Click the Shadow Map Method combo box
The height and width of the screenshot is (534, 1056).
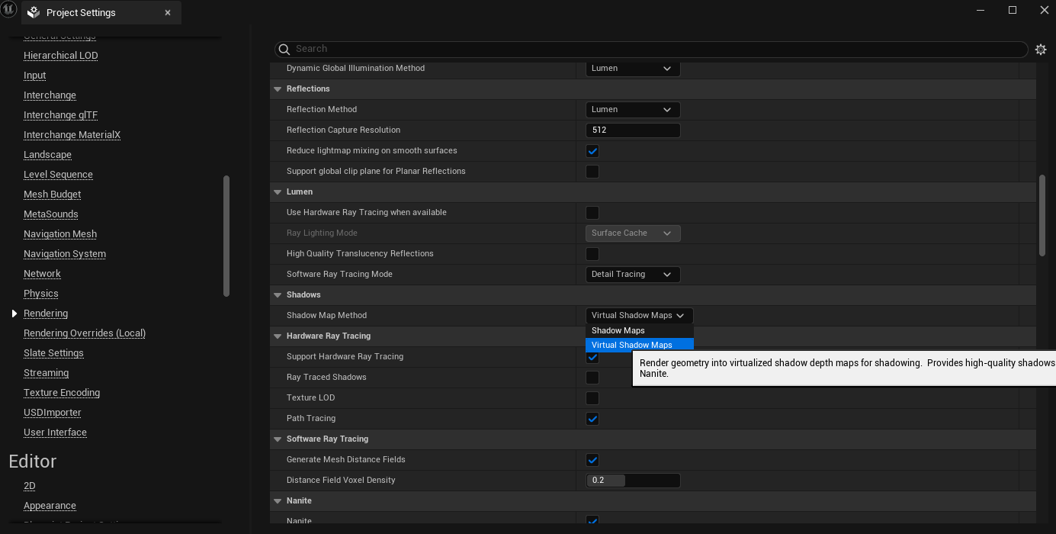pos(640,316)
